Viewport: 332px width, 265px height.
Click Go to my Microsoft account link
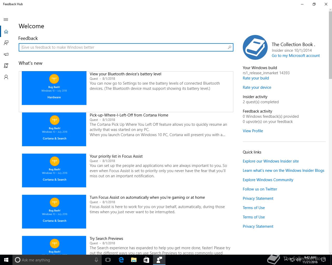click(296, 56)
